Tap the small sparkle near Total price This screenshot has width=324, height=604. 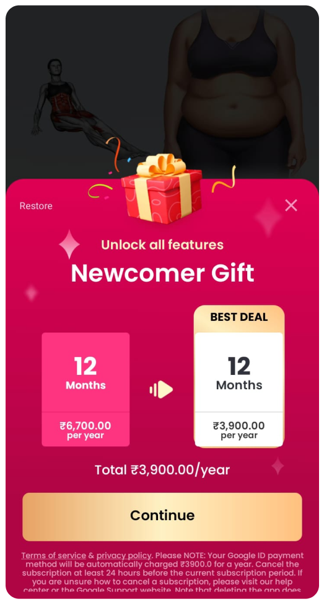278,466
